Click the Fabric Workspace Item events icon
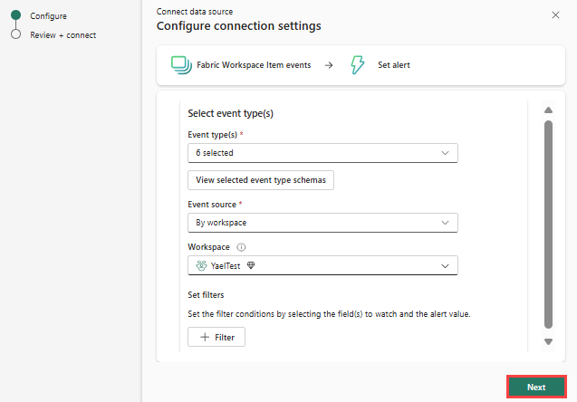The image size is (577, 402). point(181,65)
